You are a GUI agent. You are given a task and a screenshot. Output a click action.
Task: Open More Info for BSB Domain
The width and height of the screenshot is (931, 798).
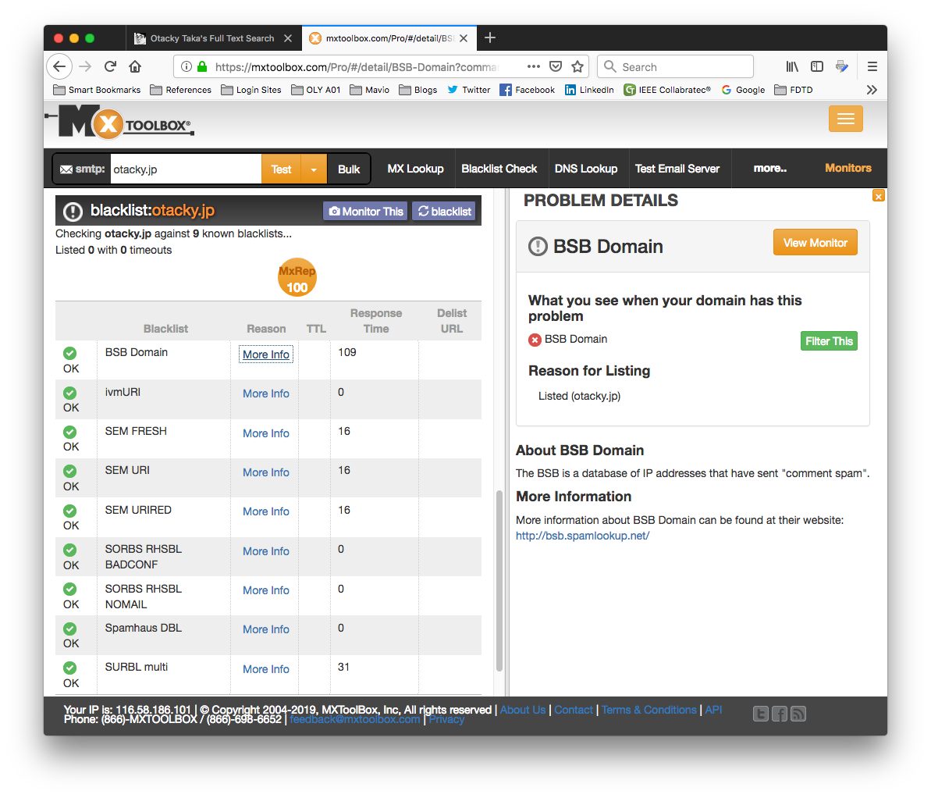pyautogui.click(x=265, y=354)
